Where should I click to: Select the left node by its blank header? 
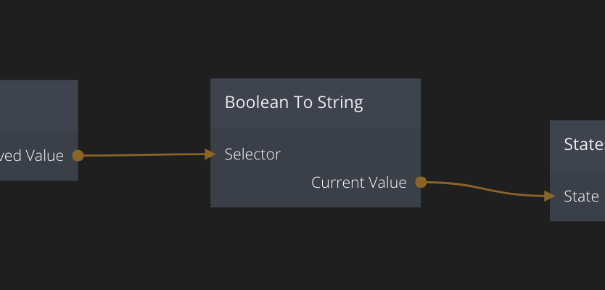click(x=36, y=105)
